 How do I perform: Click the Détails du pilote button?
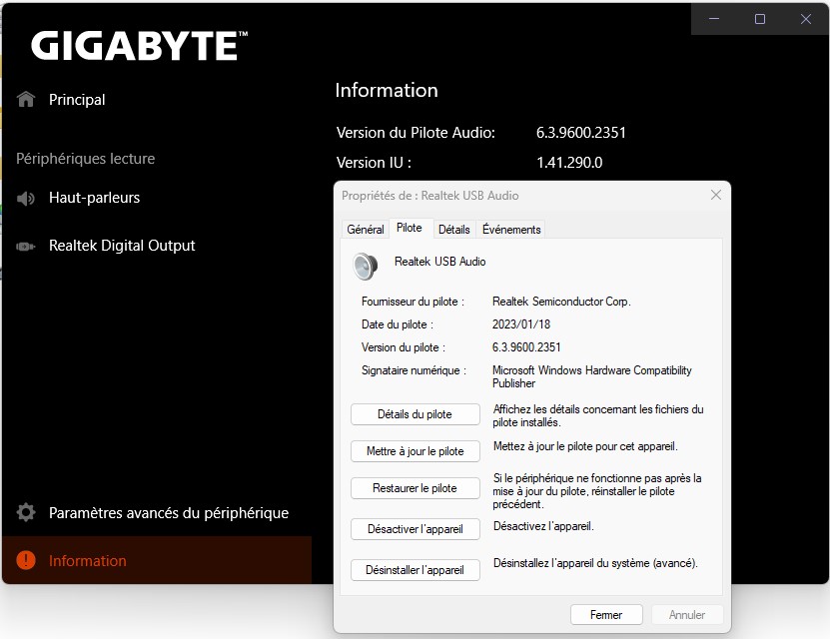pos(415,414)
